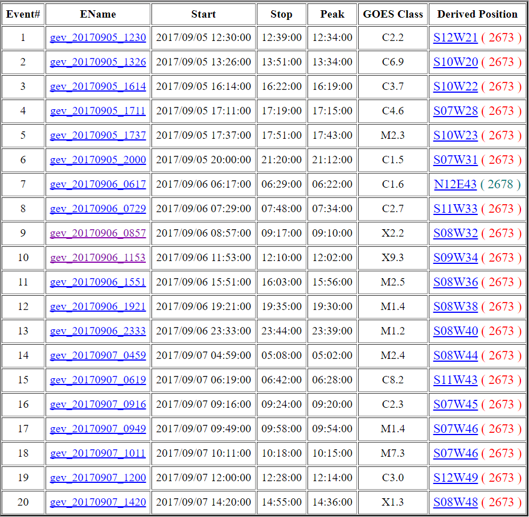Open the gev_20170906_1551 event link
This screenshot has width=529, height=517.
(98, 282)
